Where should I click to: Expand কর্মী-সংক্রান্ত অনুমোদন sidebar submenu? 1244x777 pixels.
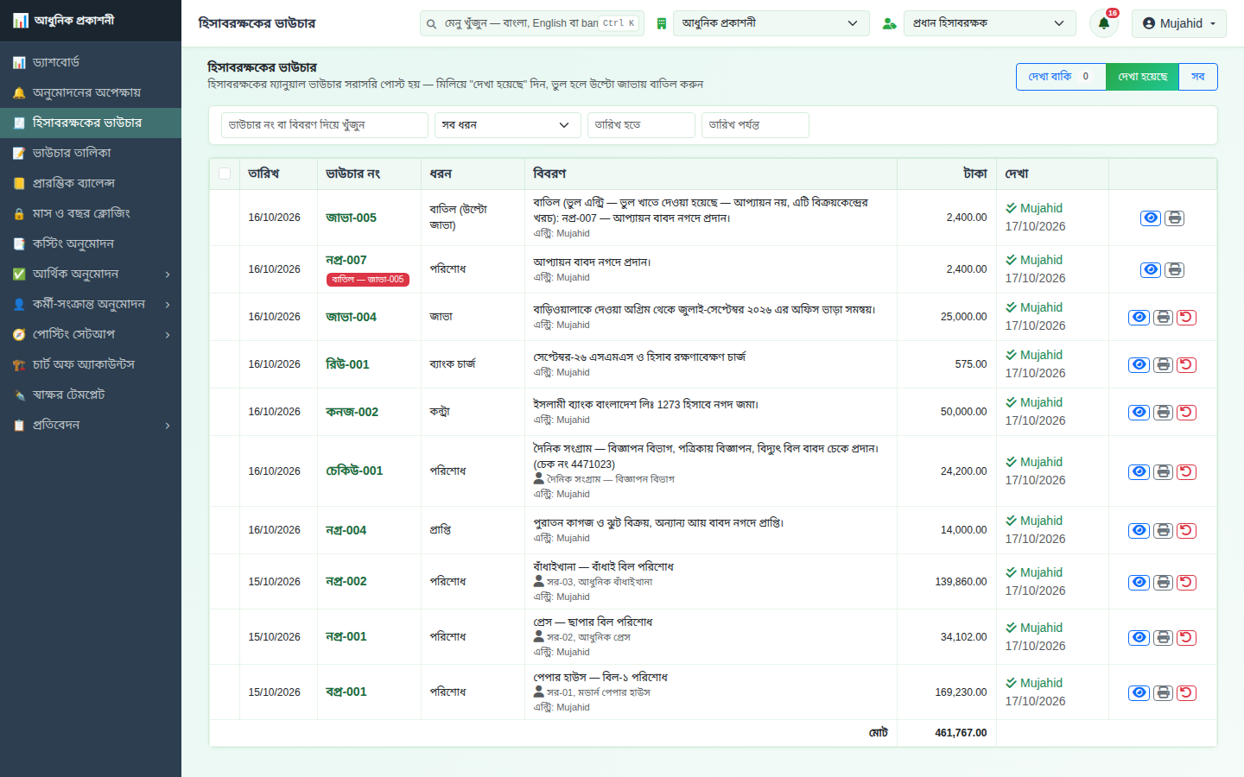pyautogui.click(x=91, y=304)
